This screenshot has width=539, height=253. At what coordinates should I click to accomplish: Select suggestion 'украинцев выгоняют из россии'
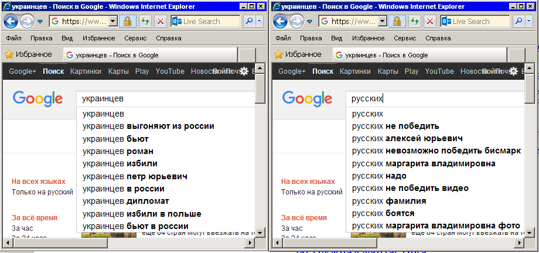click(166, 126)
